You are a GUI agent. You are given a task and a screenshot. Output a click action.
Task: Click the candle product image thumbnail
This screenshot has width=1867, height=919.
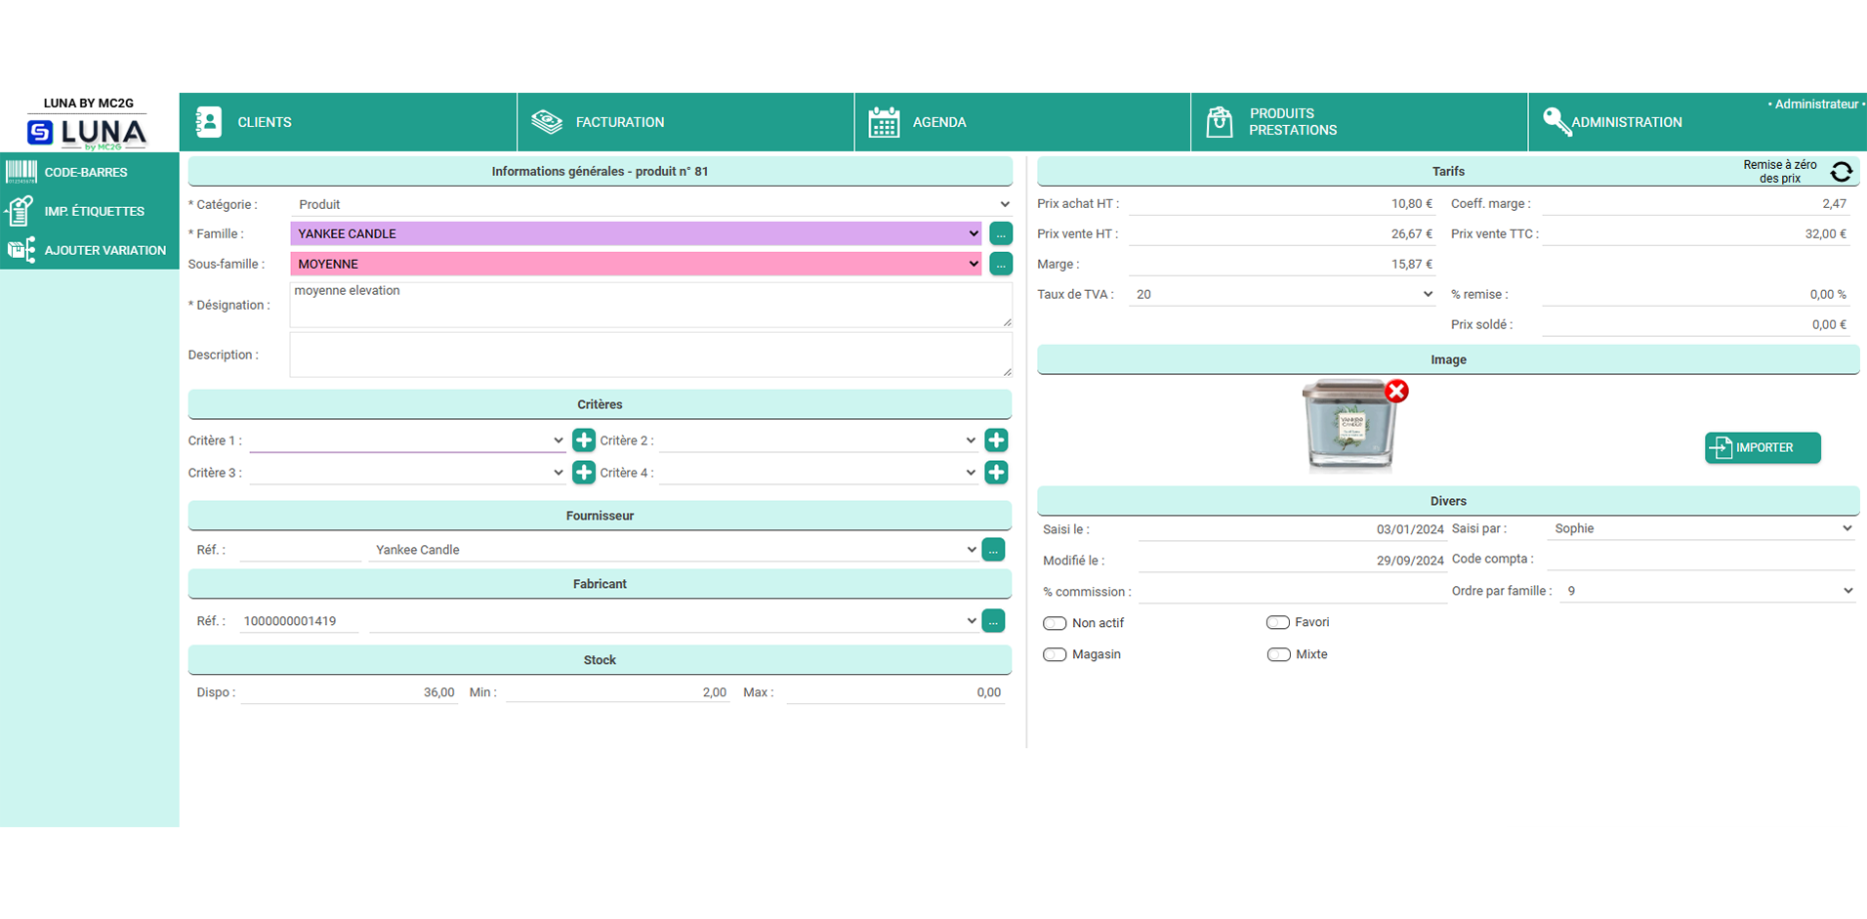(1350, 425)
